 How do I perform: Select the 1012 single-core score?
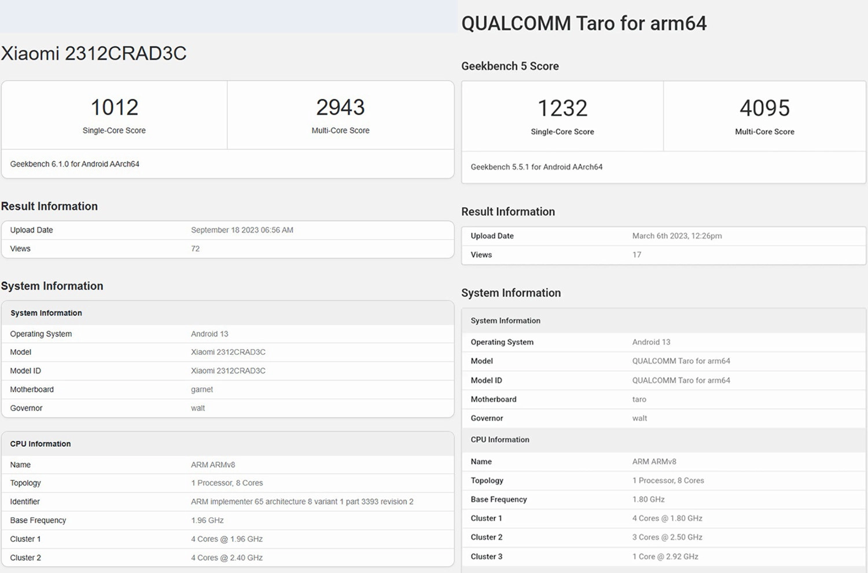click(x=114, y=107)
